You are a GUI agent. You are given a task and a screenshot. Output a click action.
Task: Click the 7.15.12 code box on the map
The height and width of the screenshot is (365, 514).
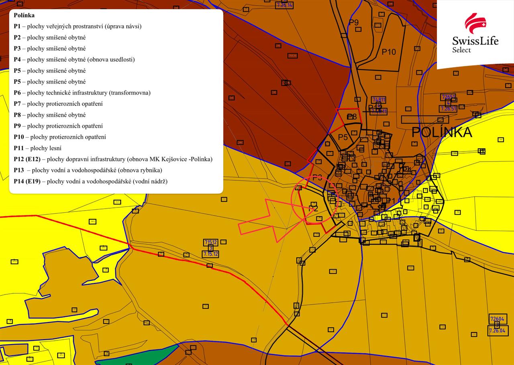[x=211, y=254]
